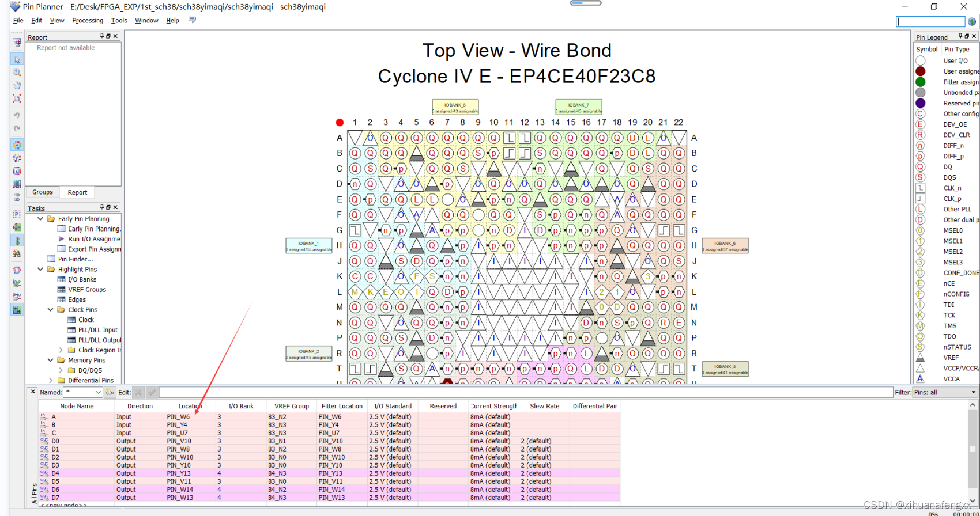This screenshot has height=516, width=980.
Task: Click the Edit text field above pin table
Action: [526, 392]
